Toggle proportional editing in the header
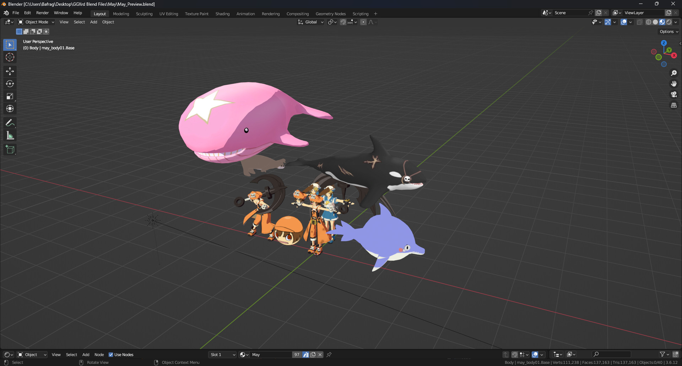Screen dimensions: 682x366 click(x=363, y=22)
